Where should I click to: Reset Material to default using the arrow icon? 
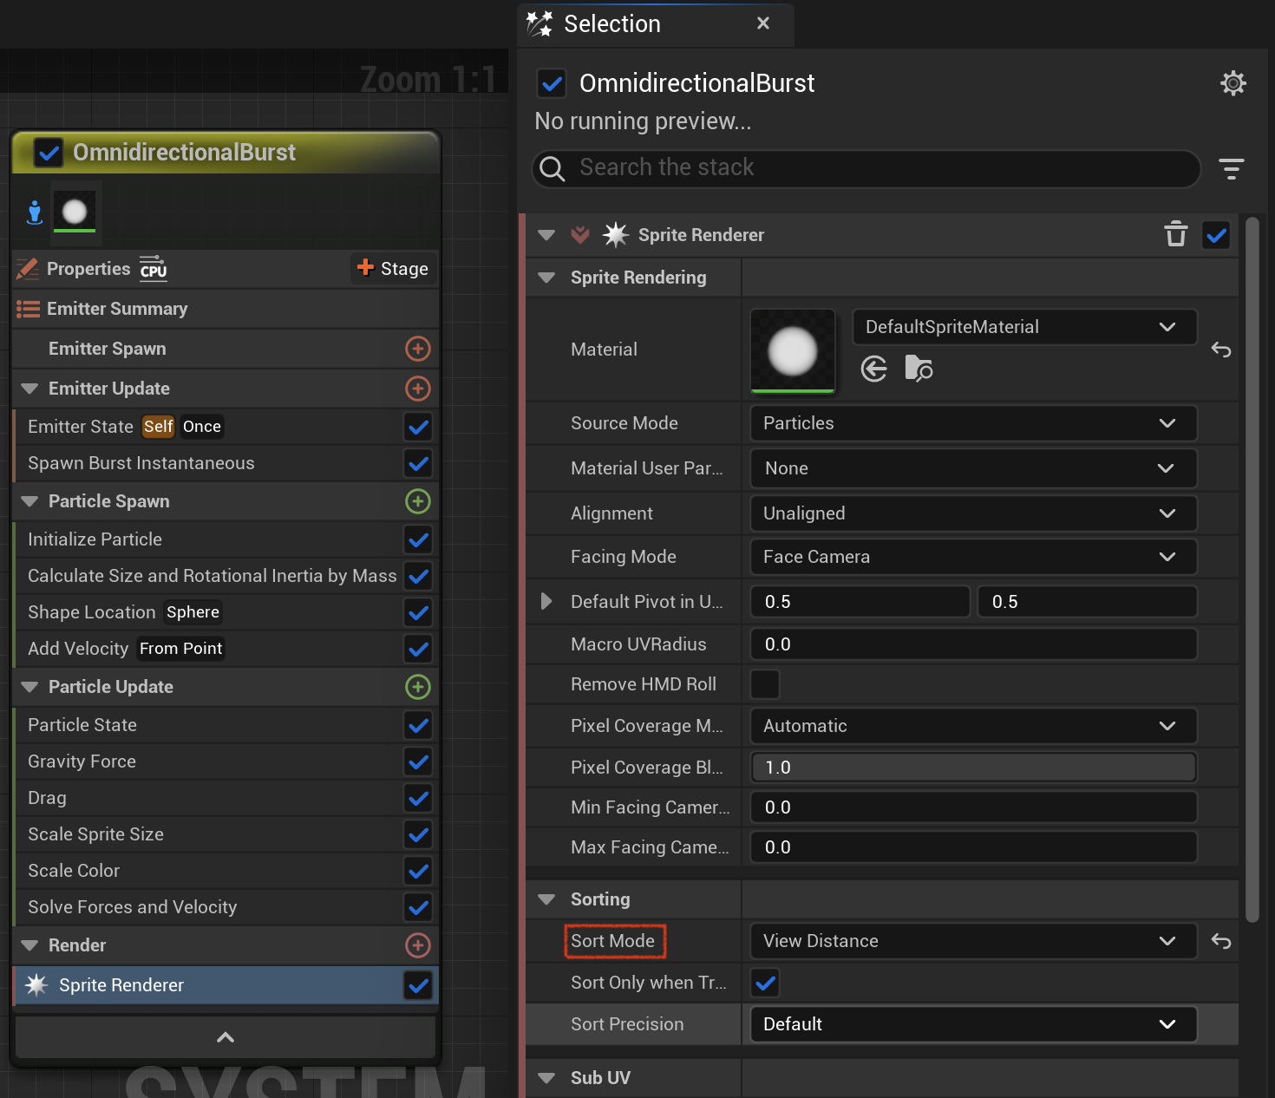click(1220, 350)
